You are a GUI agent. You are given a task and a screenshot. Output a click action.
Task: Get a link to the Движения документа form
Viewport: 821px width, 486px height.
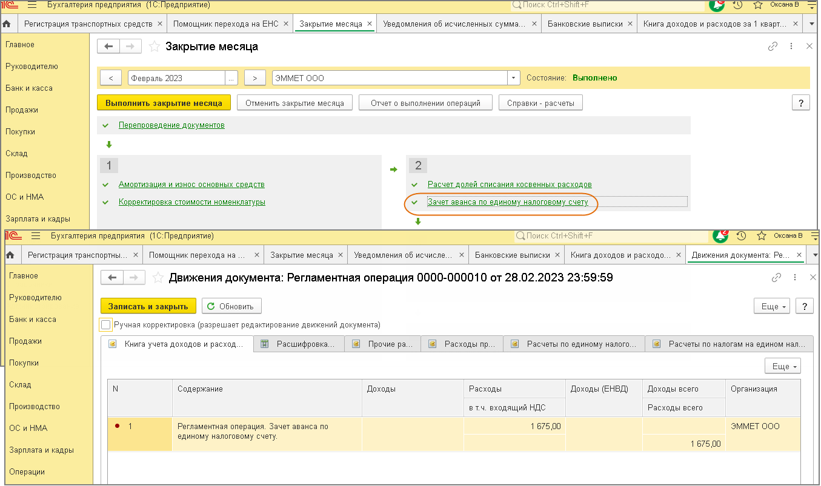[x=776, y=278]
